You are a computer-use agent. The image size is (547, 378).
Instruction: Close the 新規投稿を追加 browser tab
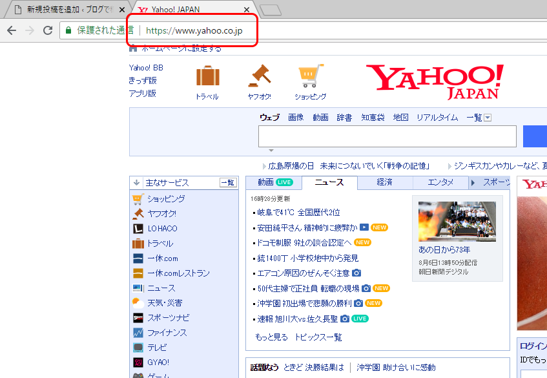122,10
